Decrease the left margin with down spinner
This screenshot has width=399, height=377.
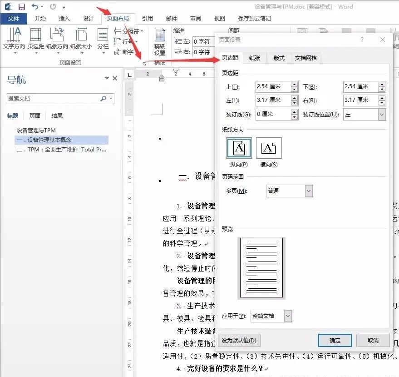295,103
